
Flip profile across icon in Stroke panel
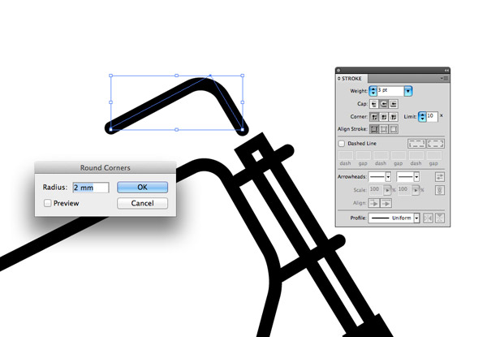(439, 218)
